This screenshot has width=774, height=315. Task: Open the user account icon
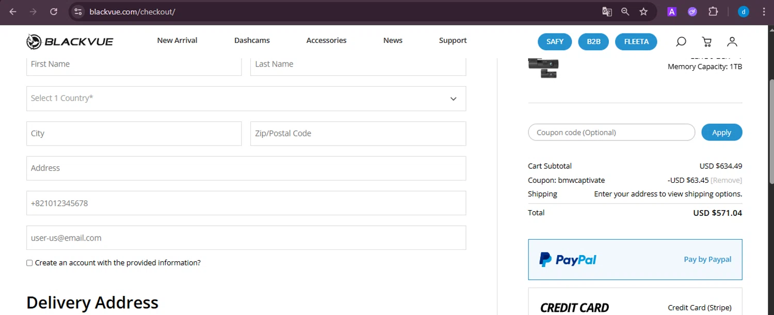[732, 41]
